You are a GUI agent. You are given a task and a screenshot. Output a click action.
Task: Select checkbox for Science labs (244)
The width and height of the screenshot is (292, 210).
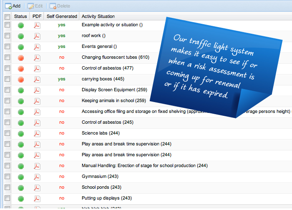pos(7,133)
